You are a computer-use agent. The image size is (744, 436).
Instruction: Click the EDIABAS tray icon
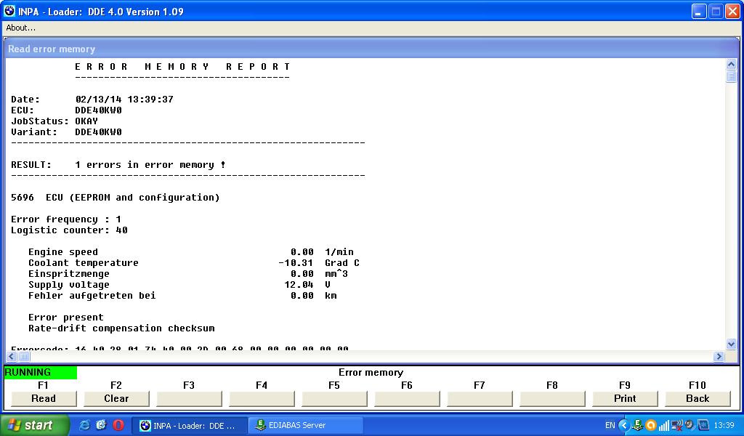point(637,425)
